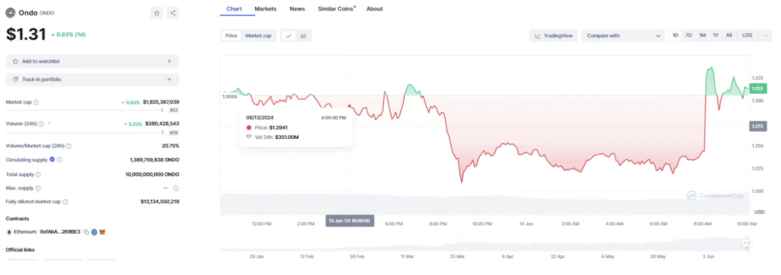Viewport: 781px width, 275px height.
Task: Click the share icon beside Ondo
Action: point(173,13)
